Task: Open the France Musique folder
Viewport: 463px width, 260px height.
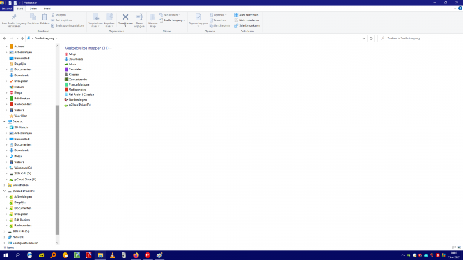Action: (79, 84)
